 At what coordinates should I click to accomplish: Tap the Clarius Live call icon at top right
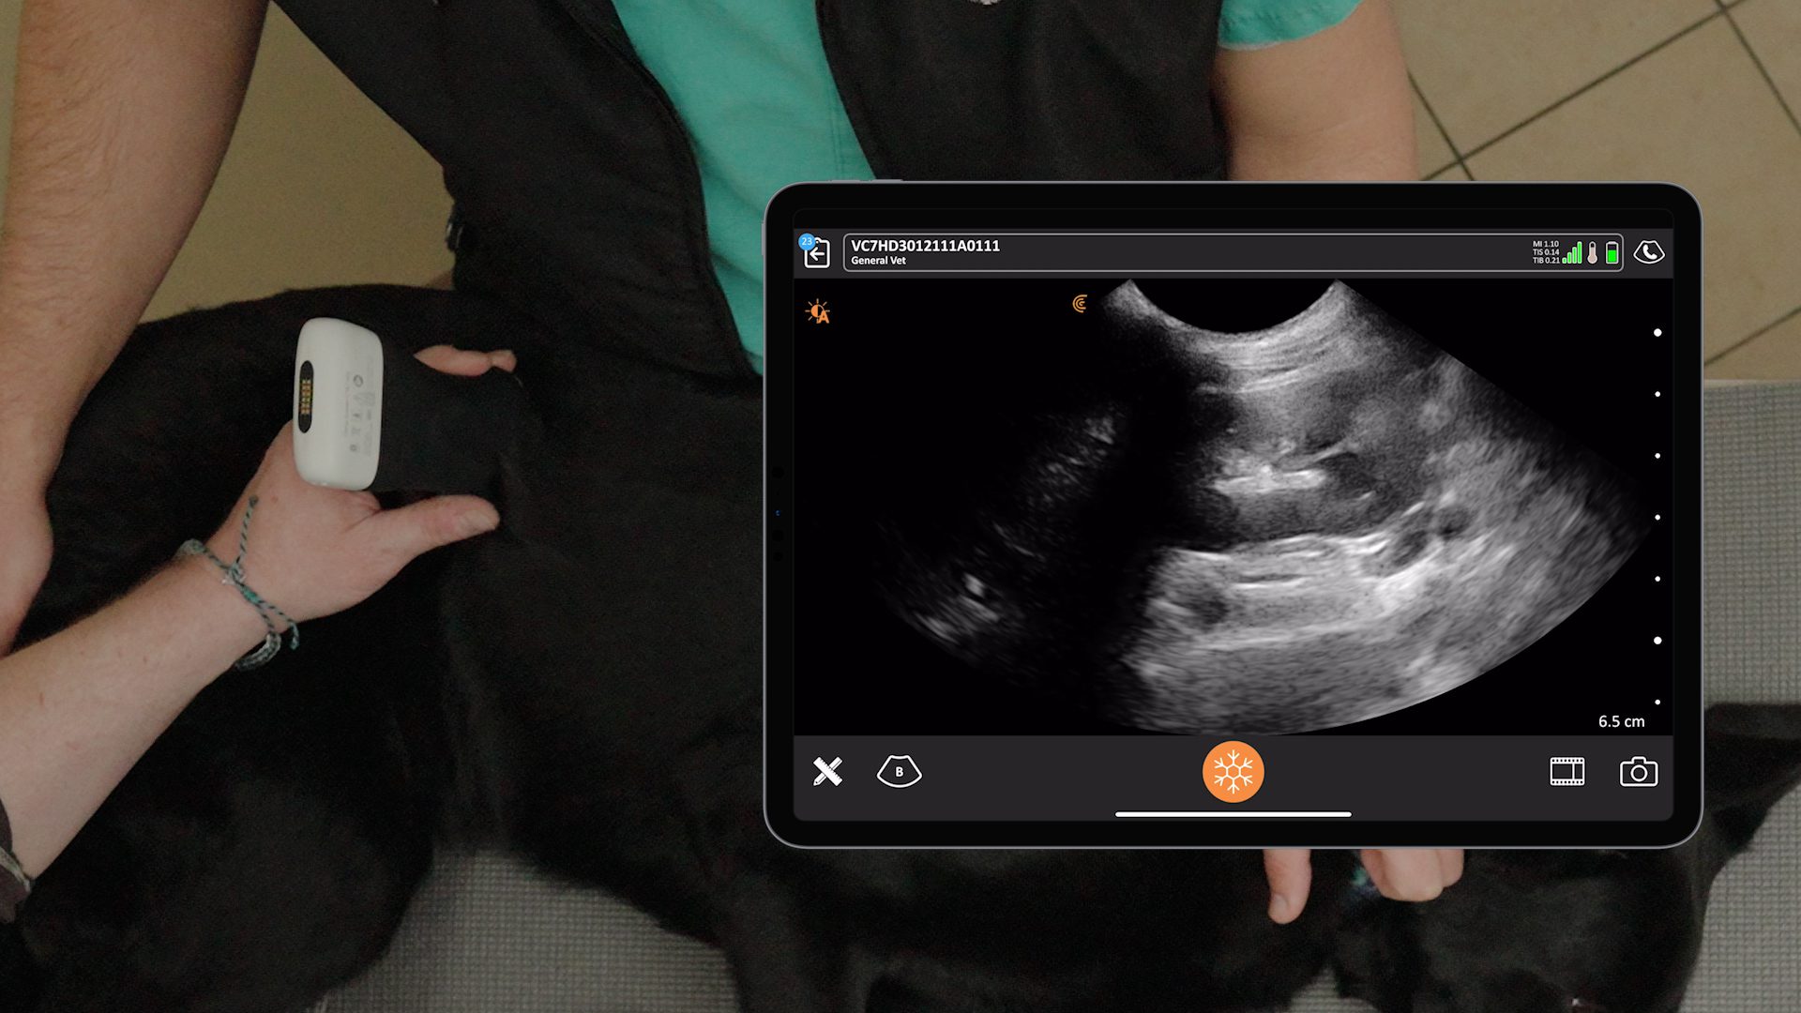point(1648,252)
